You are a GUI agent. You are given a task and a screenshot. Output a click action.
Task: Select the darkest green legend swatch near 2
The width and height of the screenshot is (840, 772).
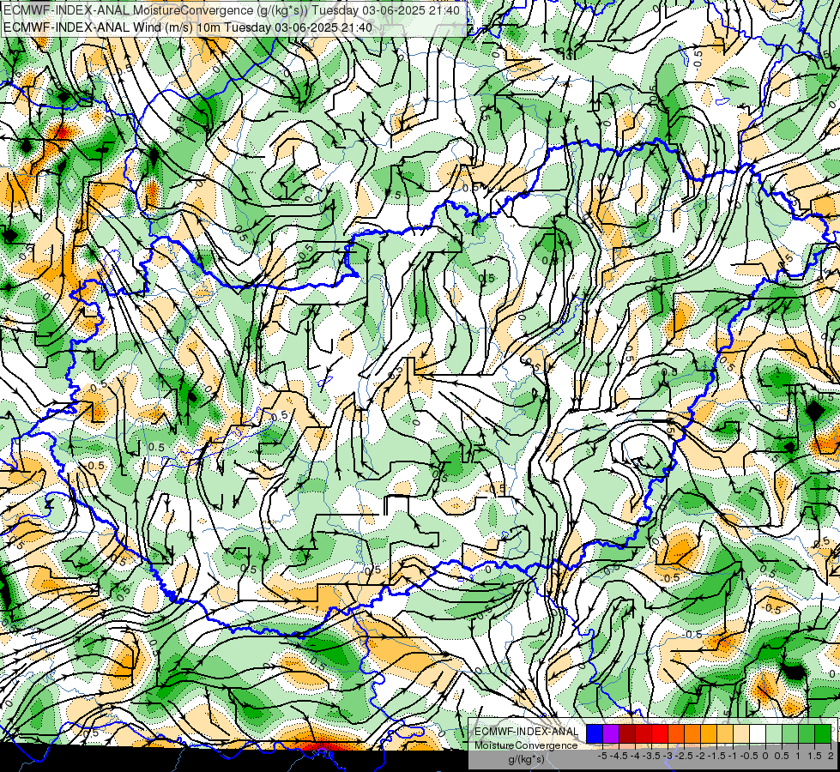[823, 734]
